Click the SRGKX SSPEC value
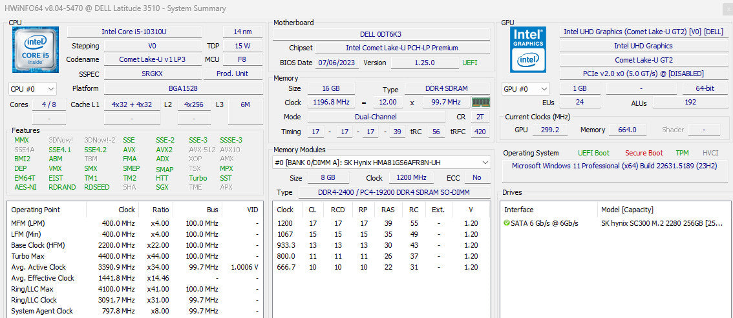Viewport: 733px width, 318px height. coord(153,74)
